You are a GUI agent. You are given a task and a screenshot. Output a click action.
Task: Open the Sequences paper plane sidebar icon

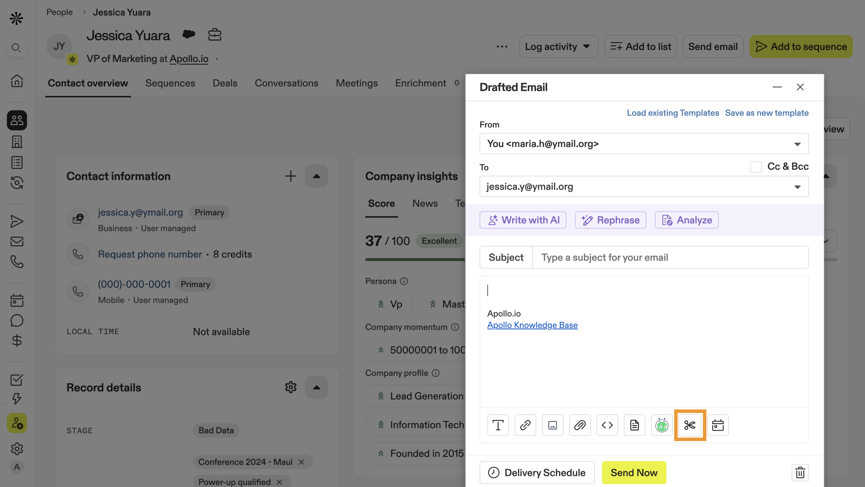coord(16,221)
